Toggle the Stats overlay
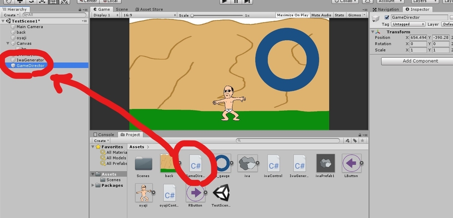Viewport: 453px width, 218px height. (x=339, y=15)
